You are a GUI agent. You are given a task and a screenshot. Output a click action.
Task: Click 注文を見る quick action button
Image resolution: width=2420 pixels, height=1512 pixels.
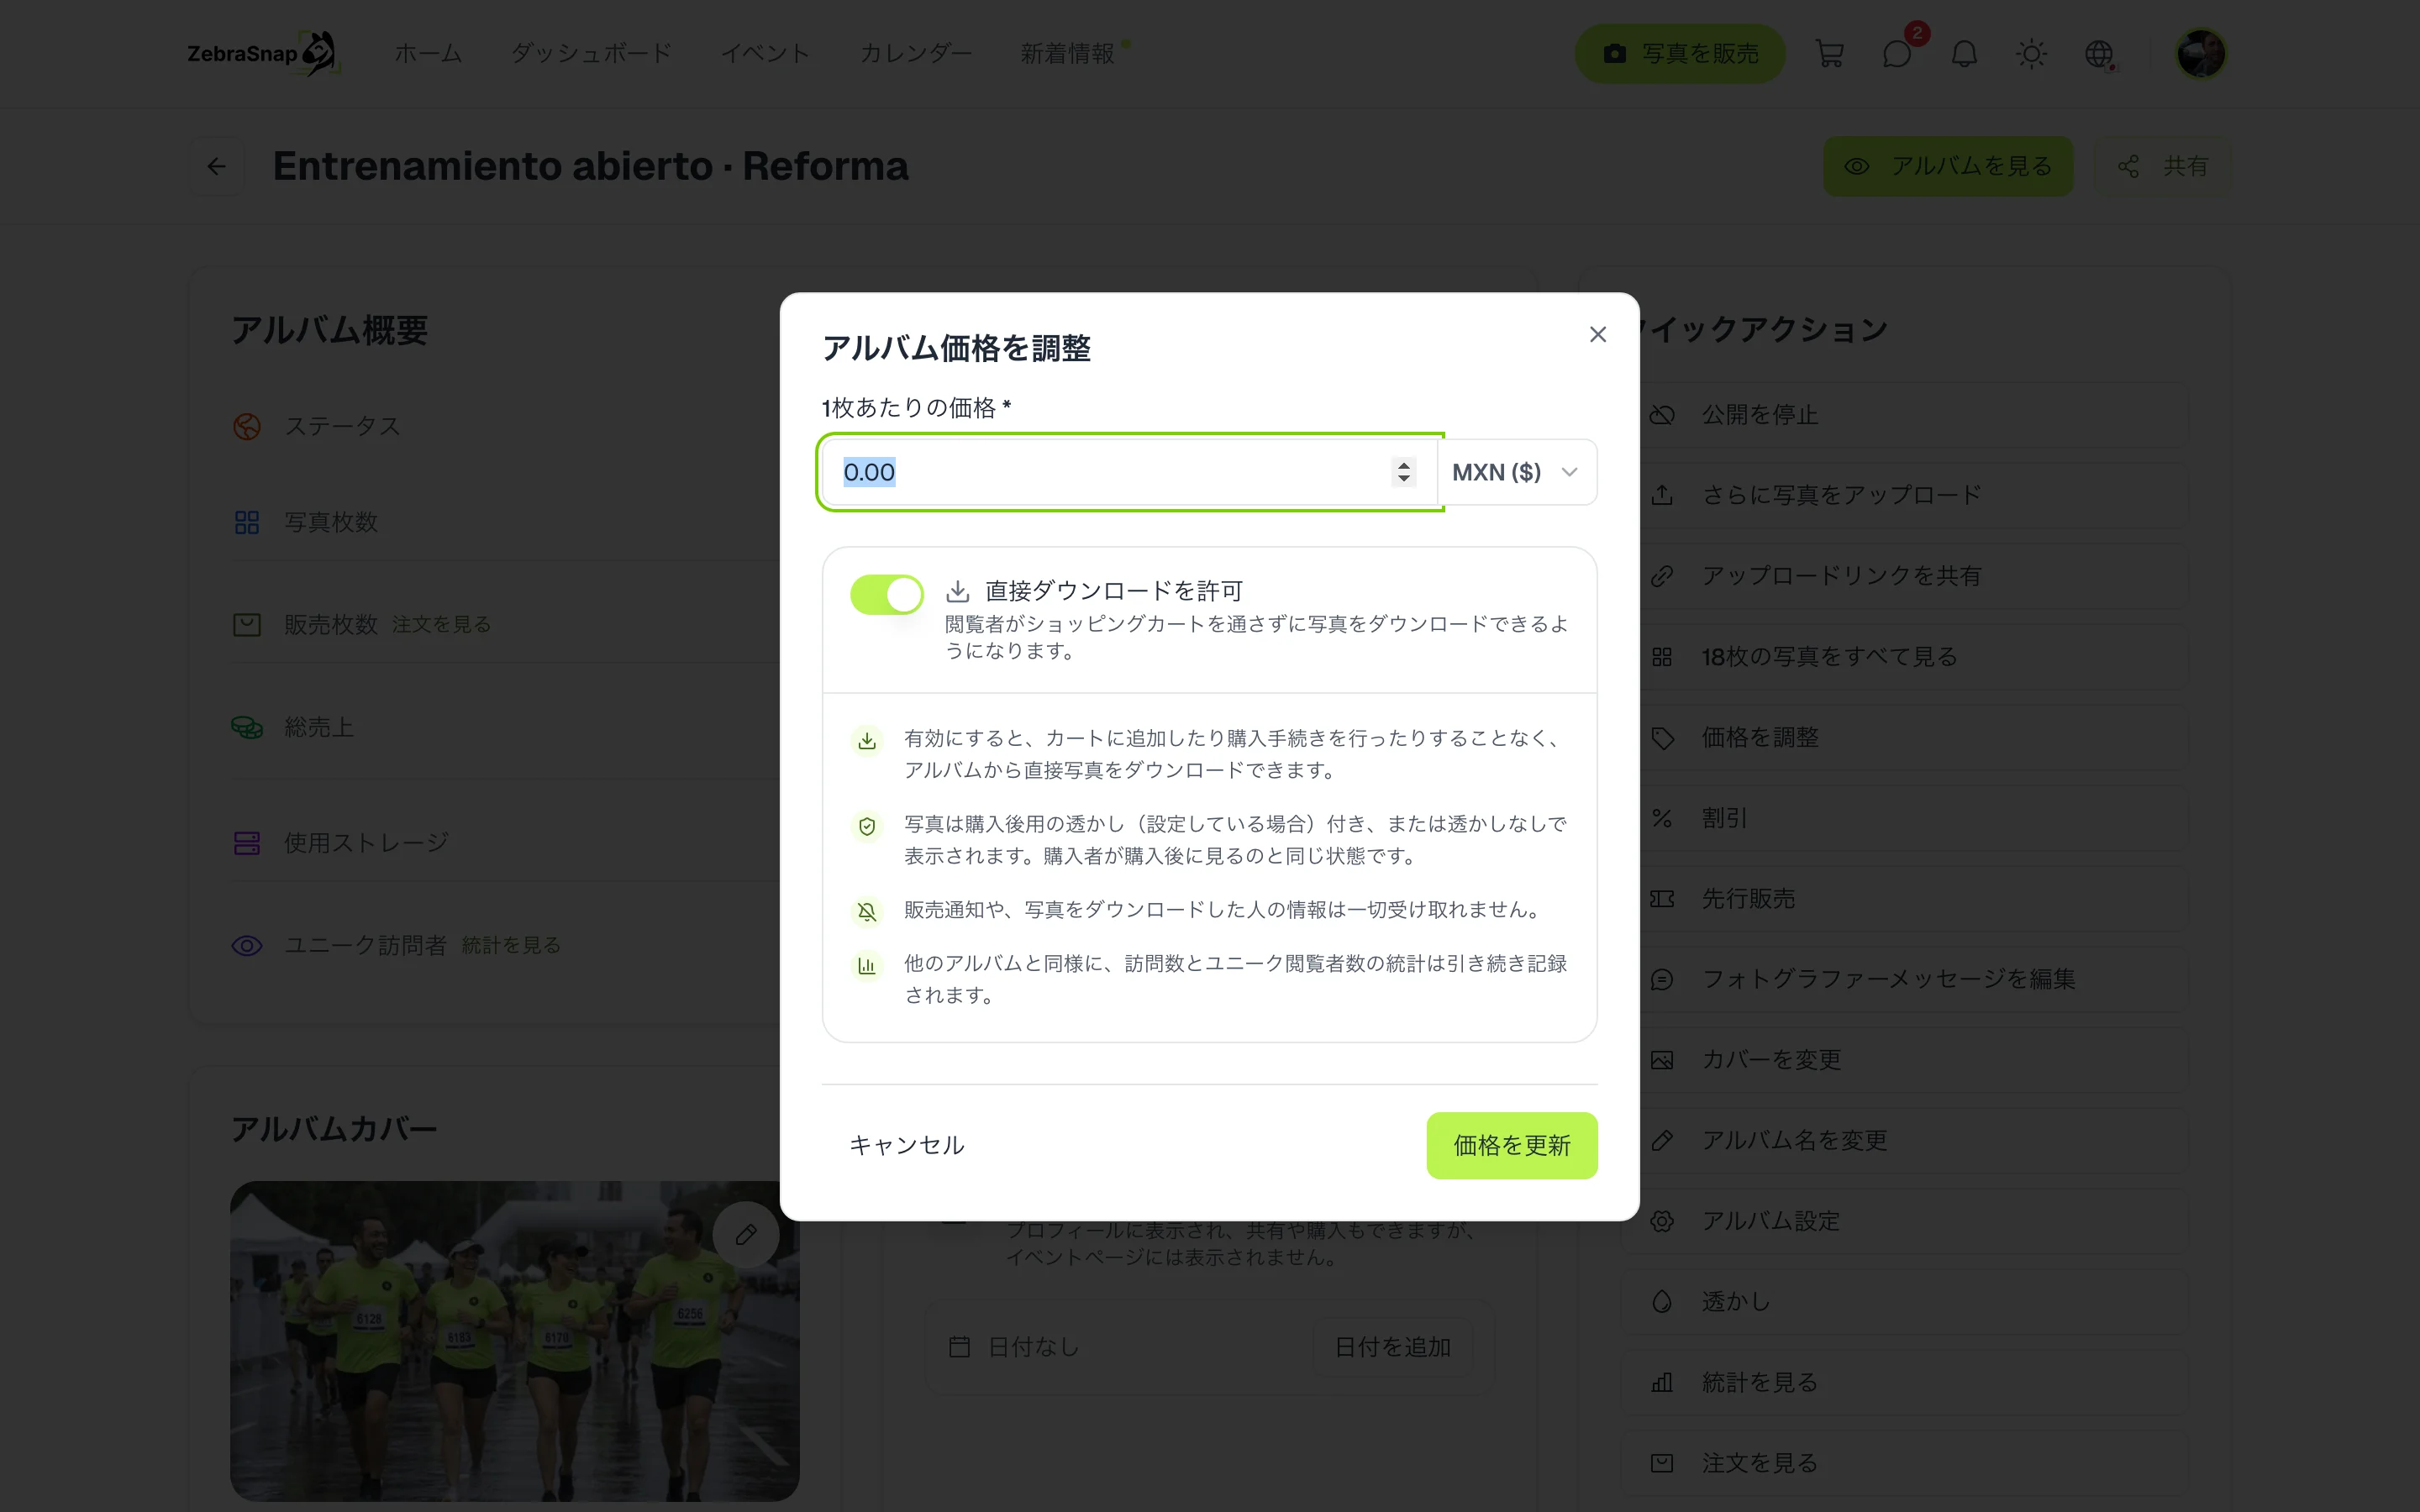pyautogui.click(x=1905, y=1463)
